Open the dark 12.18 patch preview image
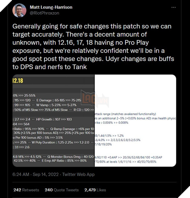 54,121
